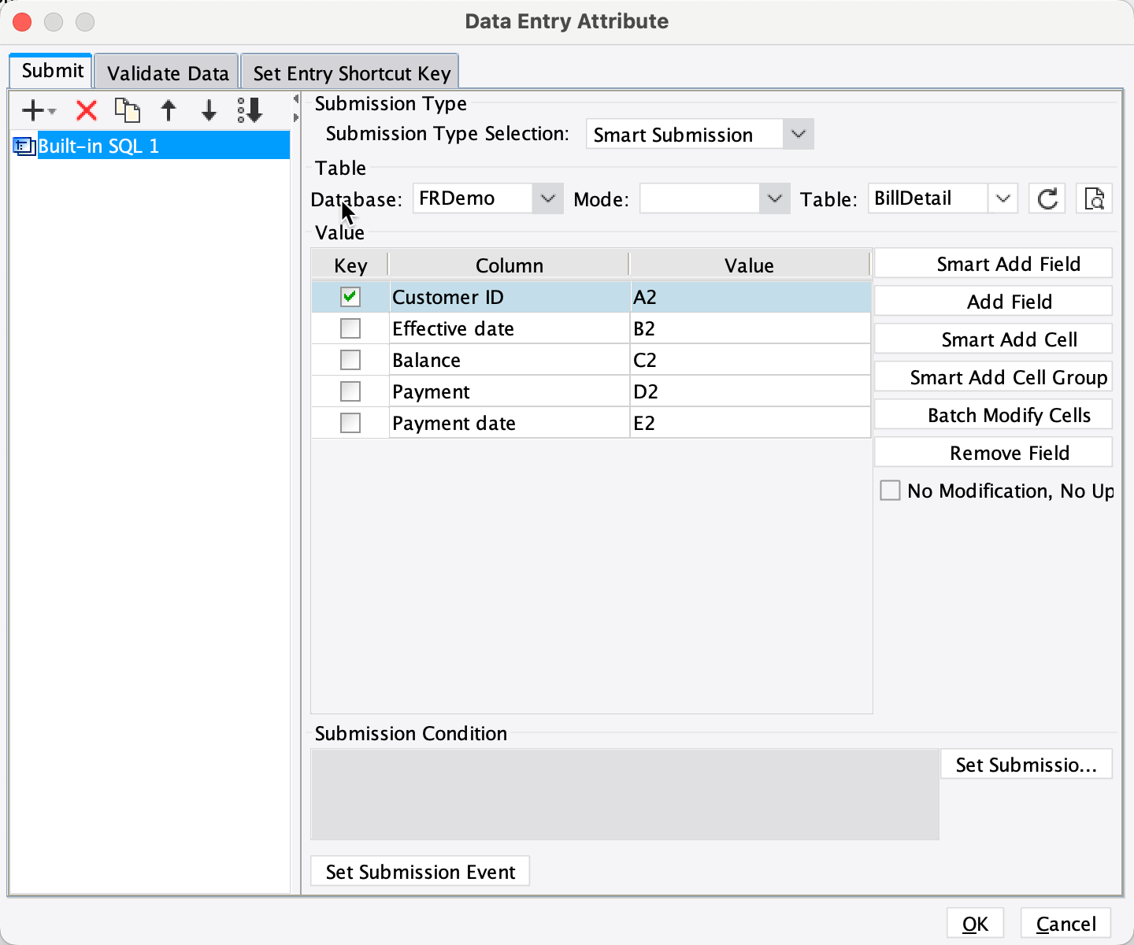Delete the selected submission using red X icon

[x=86, y=110]
